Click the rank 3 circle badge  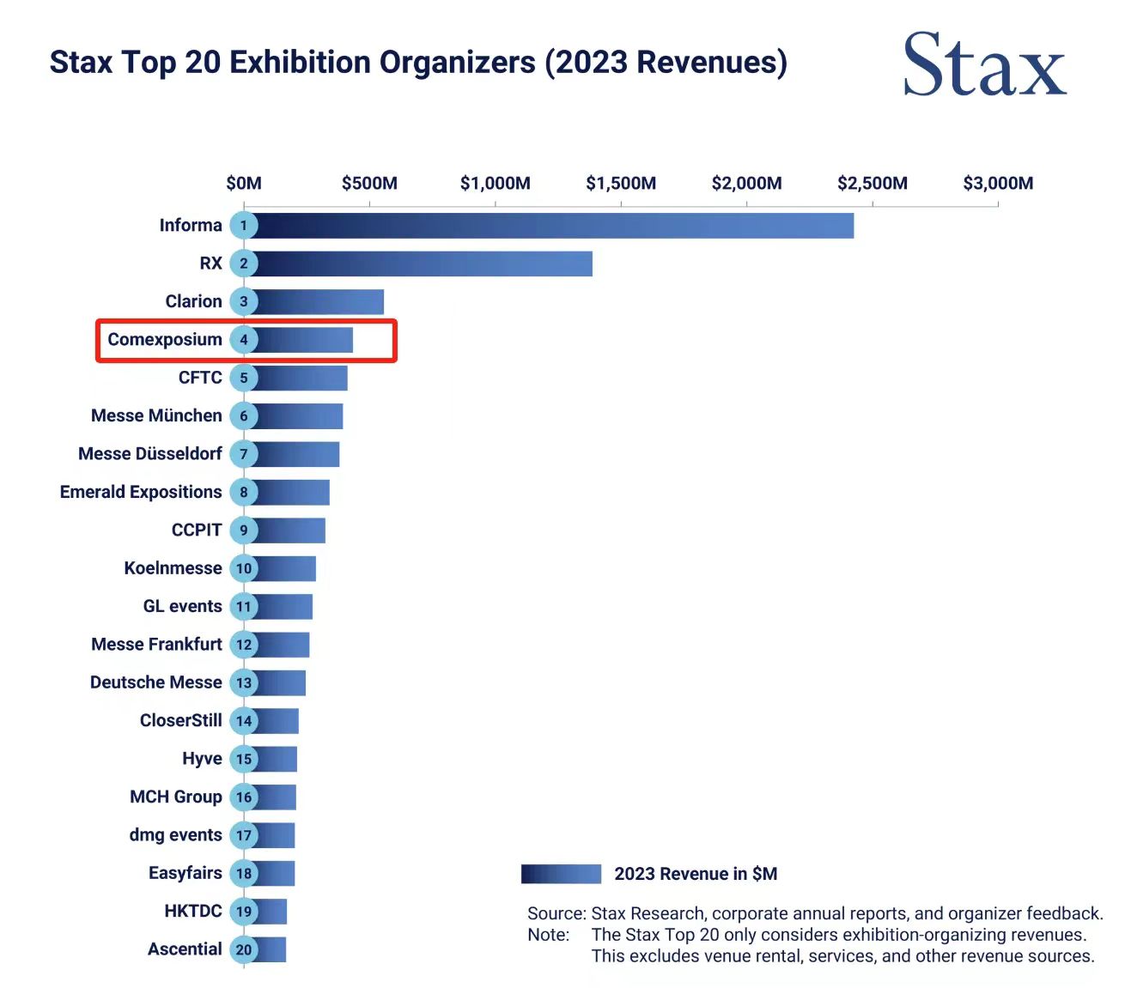point(244,301)
